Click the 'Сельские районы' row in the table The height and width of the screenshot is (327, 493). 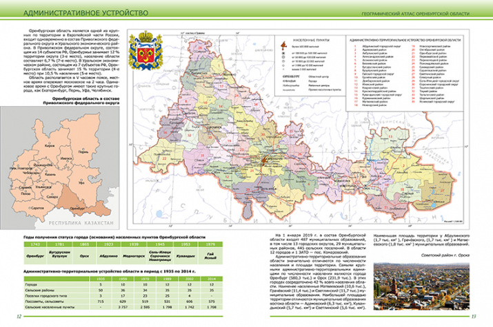tap(39, 290)
